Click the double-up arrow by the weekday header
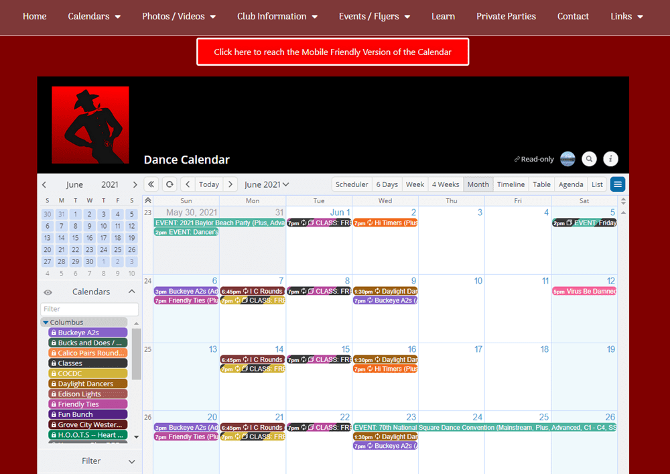The width and height of the screenshot is (670, 474). point(148,200)
